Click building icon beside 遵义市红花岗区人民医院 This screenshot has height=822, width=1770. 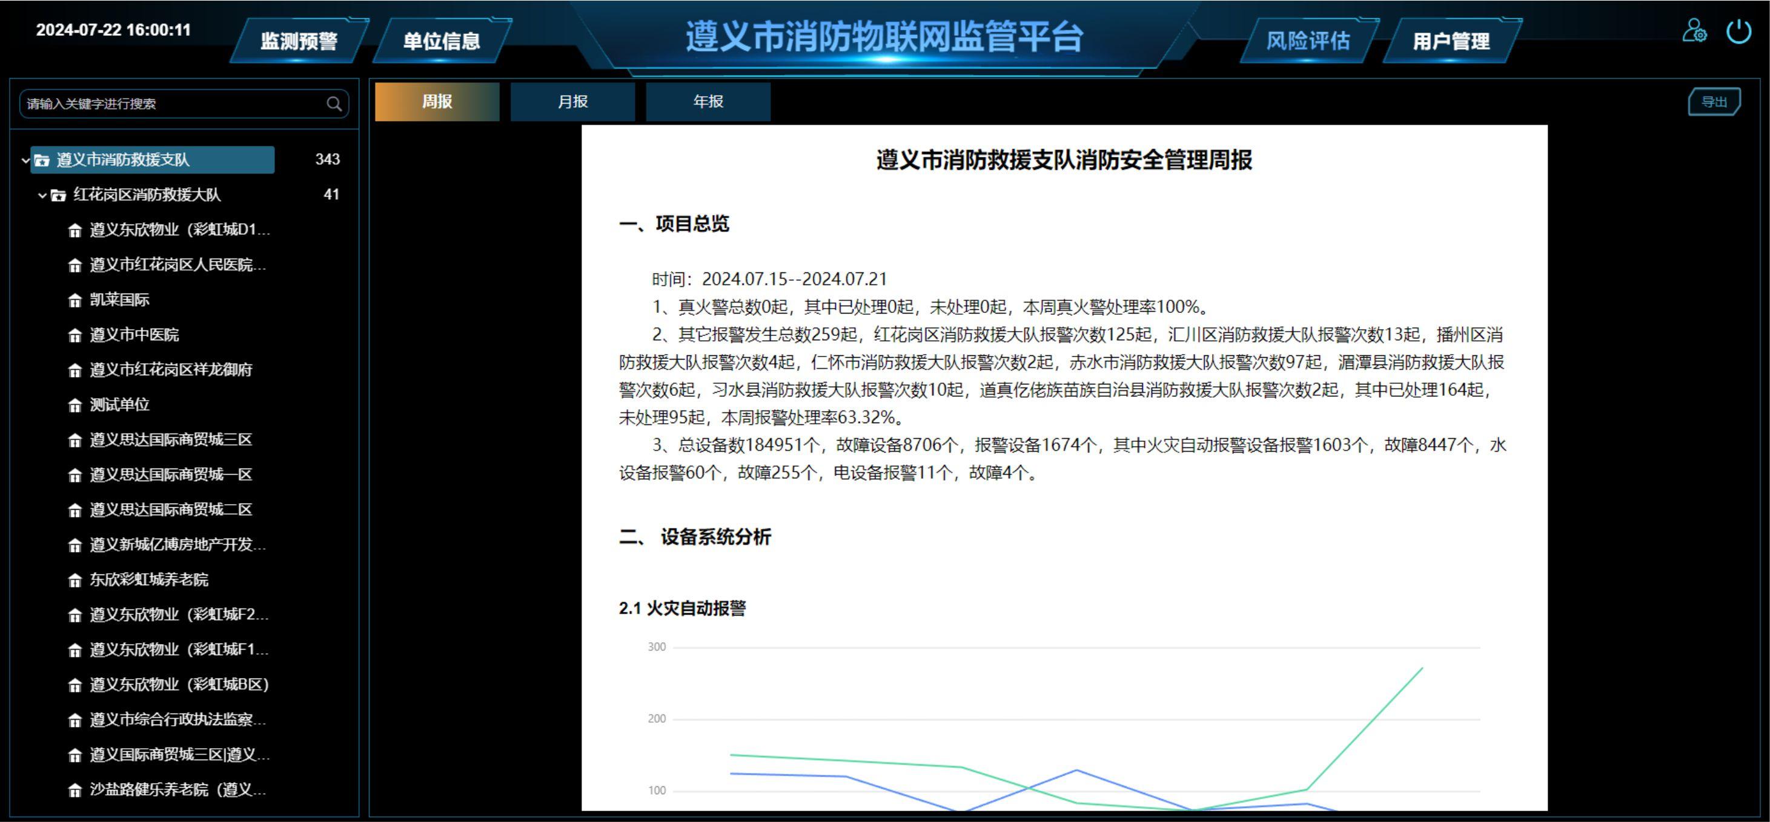coord(75,265)
